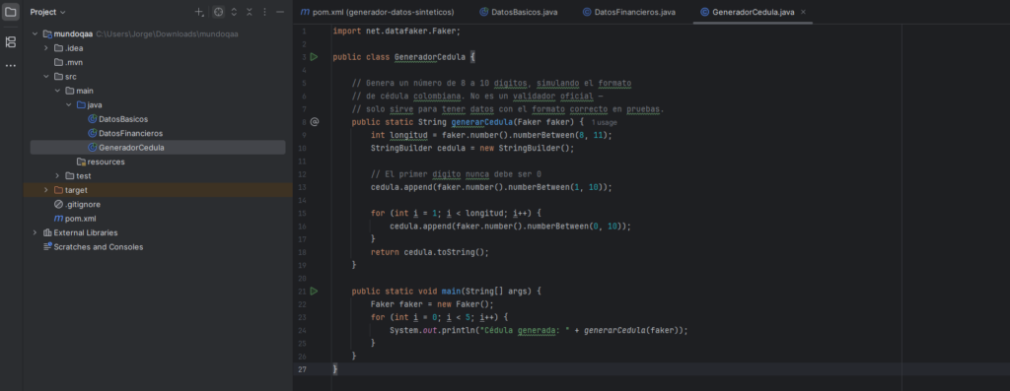Close the GeneradorCedula.java tab
This screenshot has width=1010, height=391.
click(x=803, y=12)
